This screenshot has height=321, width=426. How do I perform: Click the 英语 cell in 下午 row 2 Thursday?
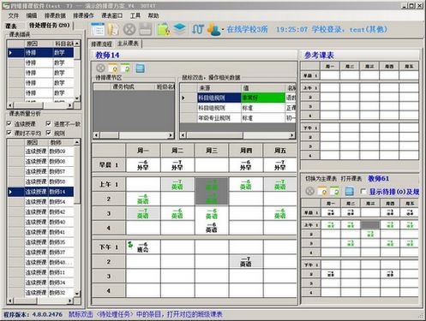(246, 262)
